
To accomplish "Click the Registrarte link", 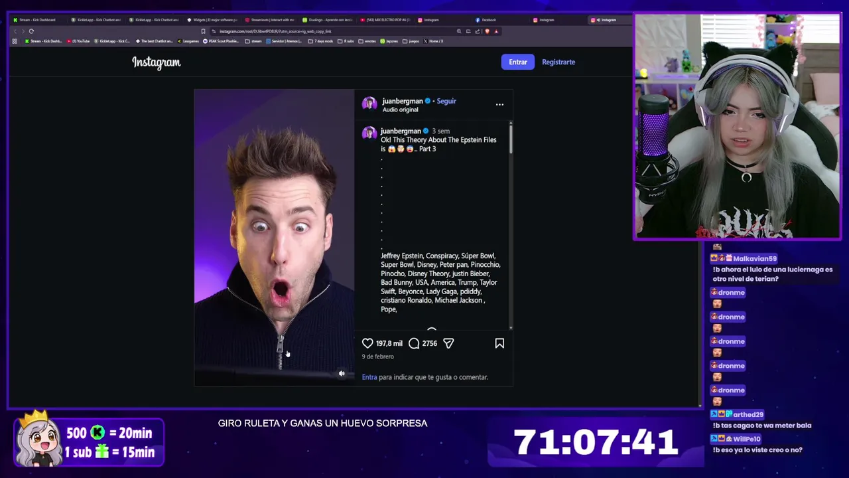I will pos(558,62).
